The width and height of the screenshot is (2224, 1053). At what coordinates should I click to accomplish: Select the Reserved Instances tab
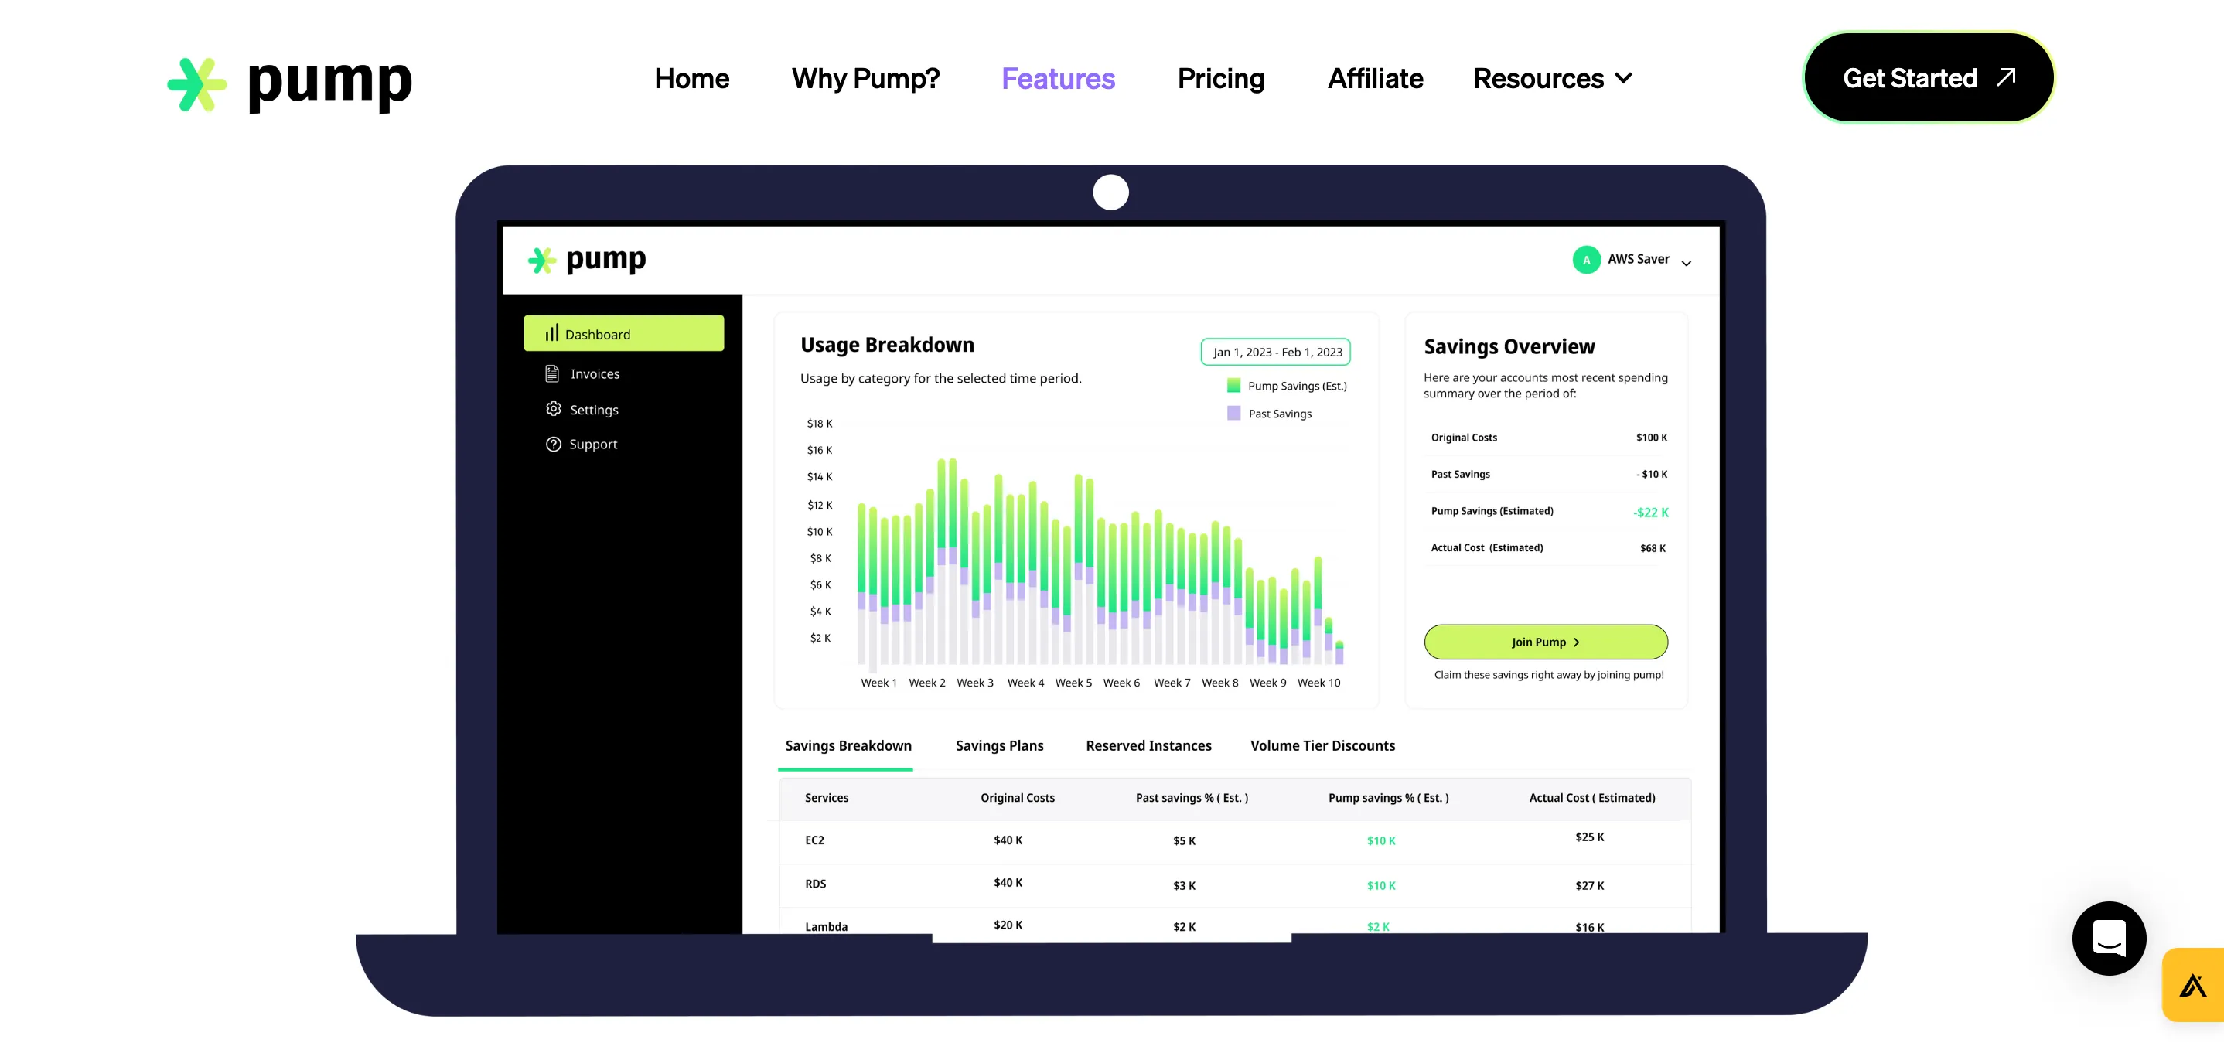point(1148,745)
